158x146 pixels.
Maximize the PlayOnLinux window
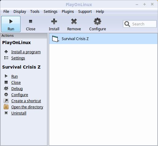tap(145, 4)
